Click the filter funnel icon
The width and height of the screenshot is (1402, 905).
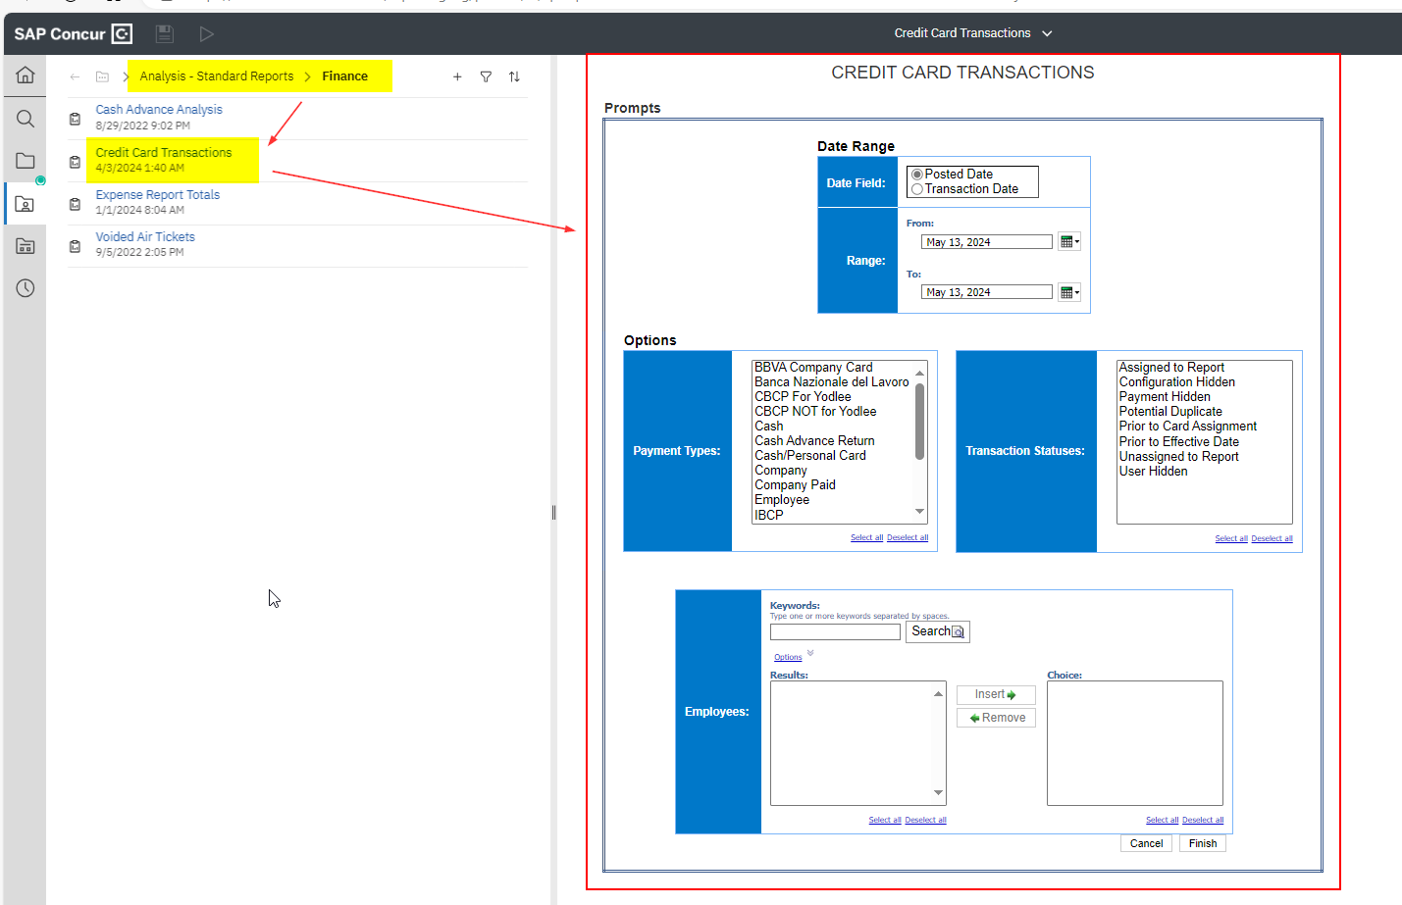pyautogui.click(x=486, y=76)
